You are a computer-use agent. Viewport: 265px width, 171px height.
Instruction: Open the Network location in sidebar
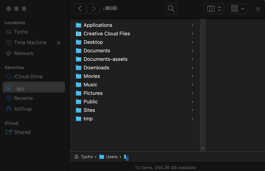point(24,53)
